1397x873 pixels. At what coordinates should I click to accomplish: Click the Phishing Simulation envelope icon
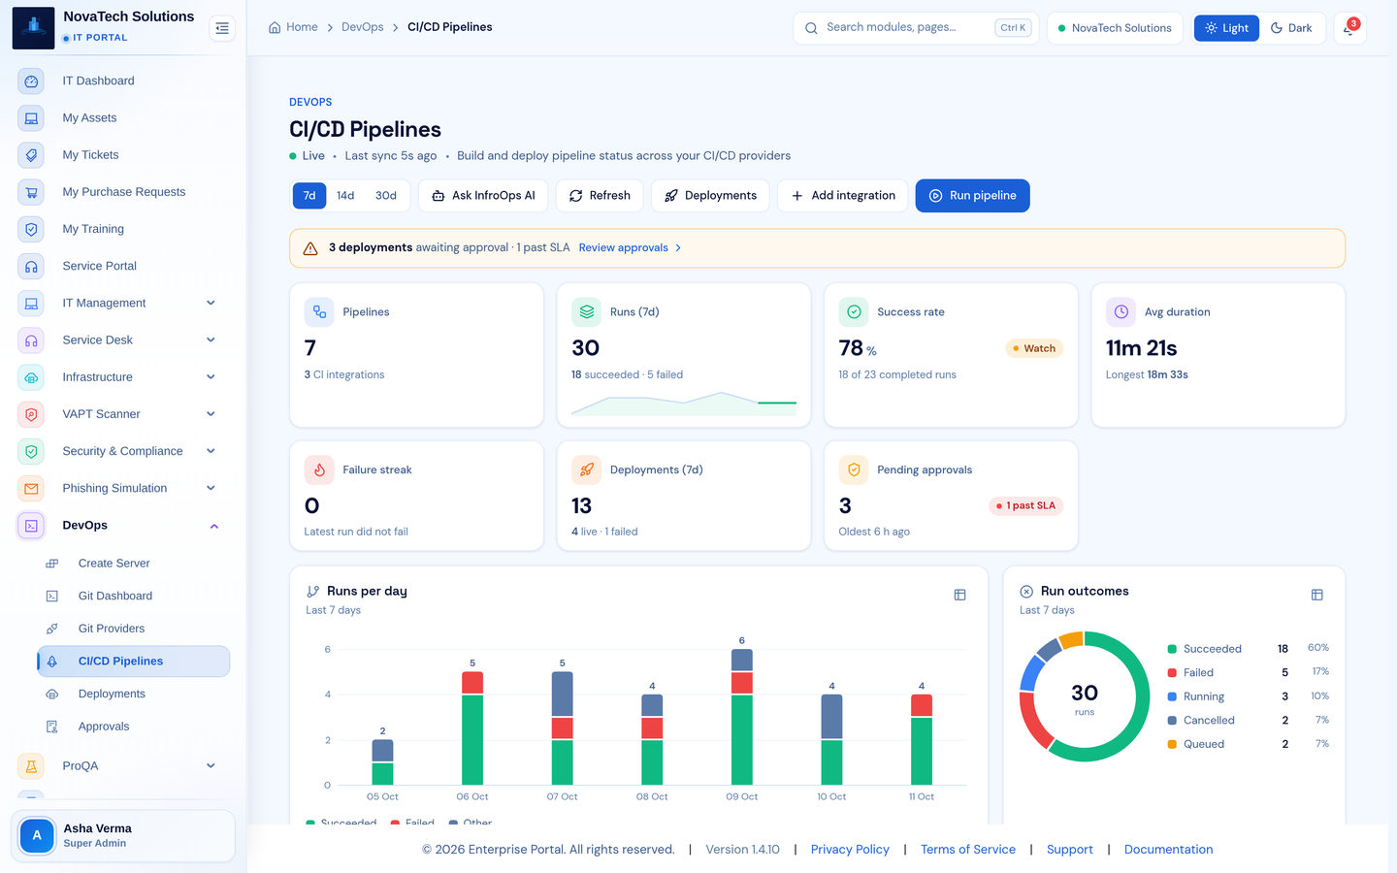coord(31,488)
